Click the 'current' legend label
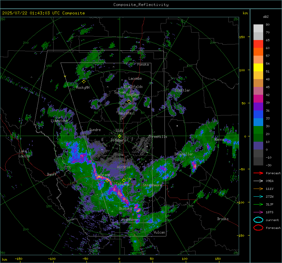The image size is (282, 263). pos(272,220)
